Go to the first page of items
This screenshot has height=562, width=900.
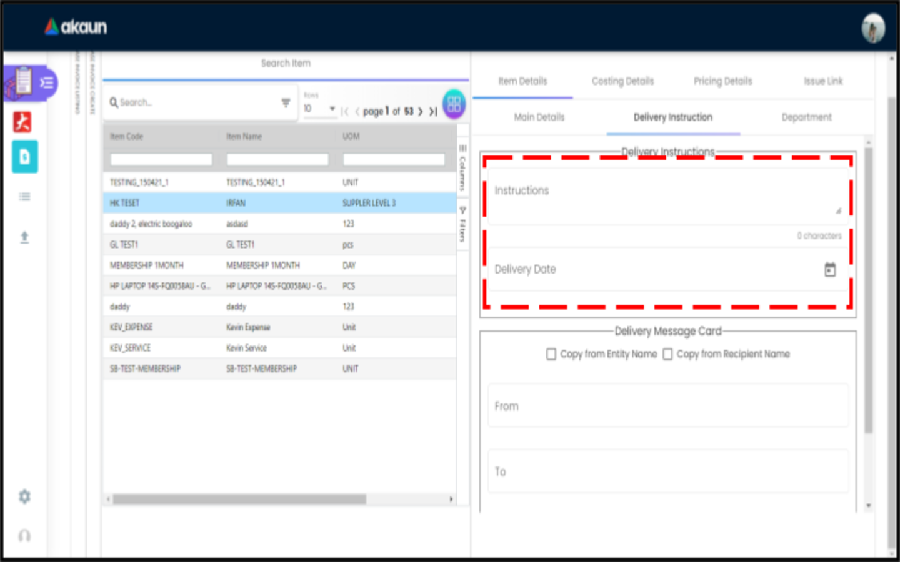[x=344, y=111]
